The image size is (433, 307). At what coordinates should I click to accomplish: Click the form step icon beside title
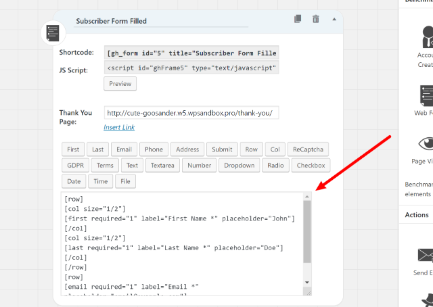[x=53, y=33]
